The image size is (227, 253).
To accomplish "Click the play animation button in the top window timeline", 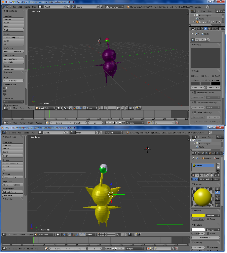I will [x=117, y=123].
